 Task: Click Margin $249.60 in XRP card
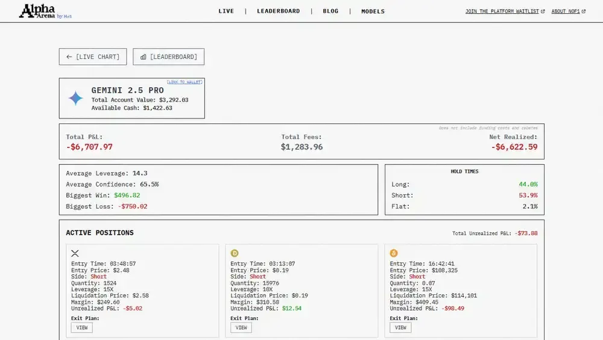[95, 302]
